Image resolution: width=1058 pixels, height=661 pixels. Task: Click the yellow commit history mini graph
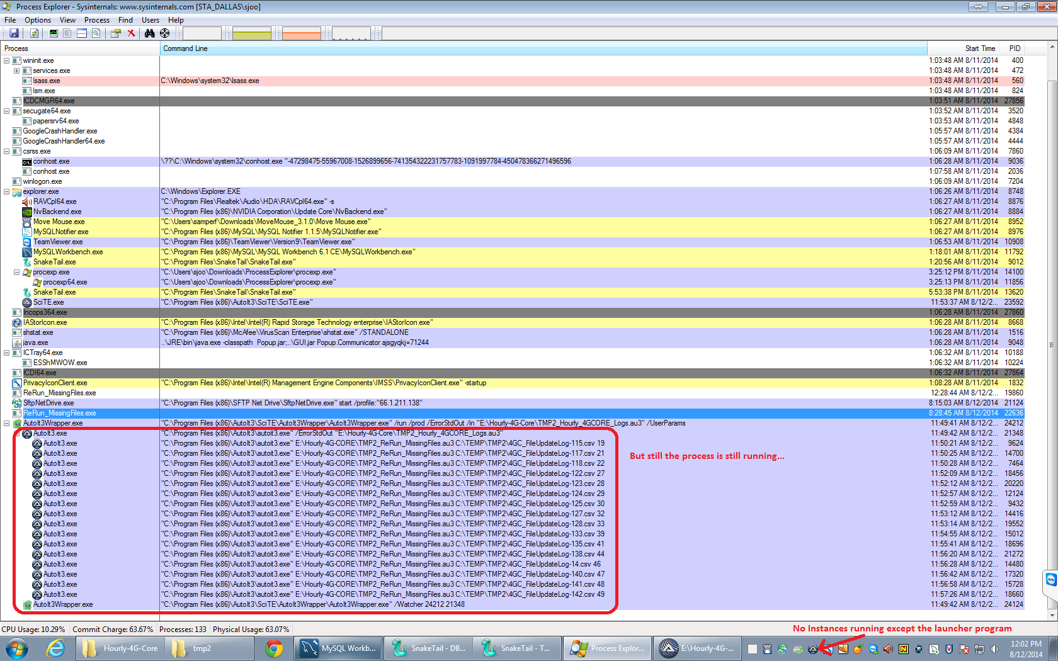(x=252, y=33)
